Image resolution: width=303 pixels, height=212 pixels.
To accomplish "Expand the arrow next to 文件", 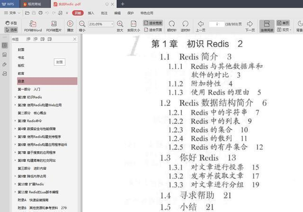I will [19, 13].
